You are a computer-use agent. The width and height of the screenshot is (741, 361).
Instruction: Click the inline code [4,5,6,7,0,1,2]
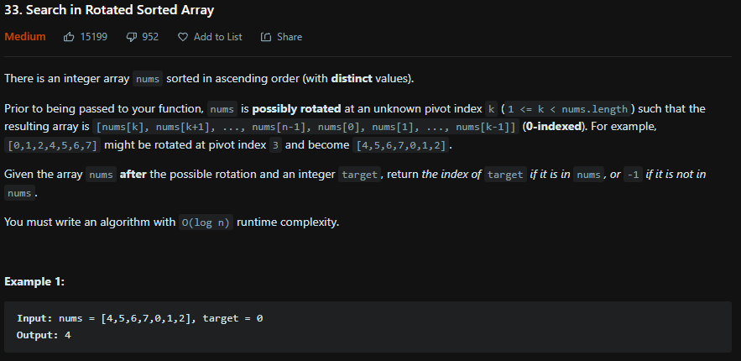pyautogui.click(x=401, y=145)
